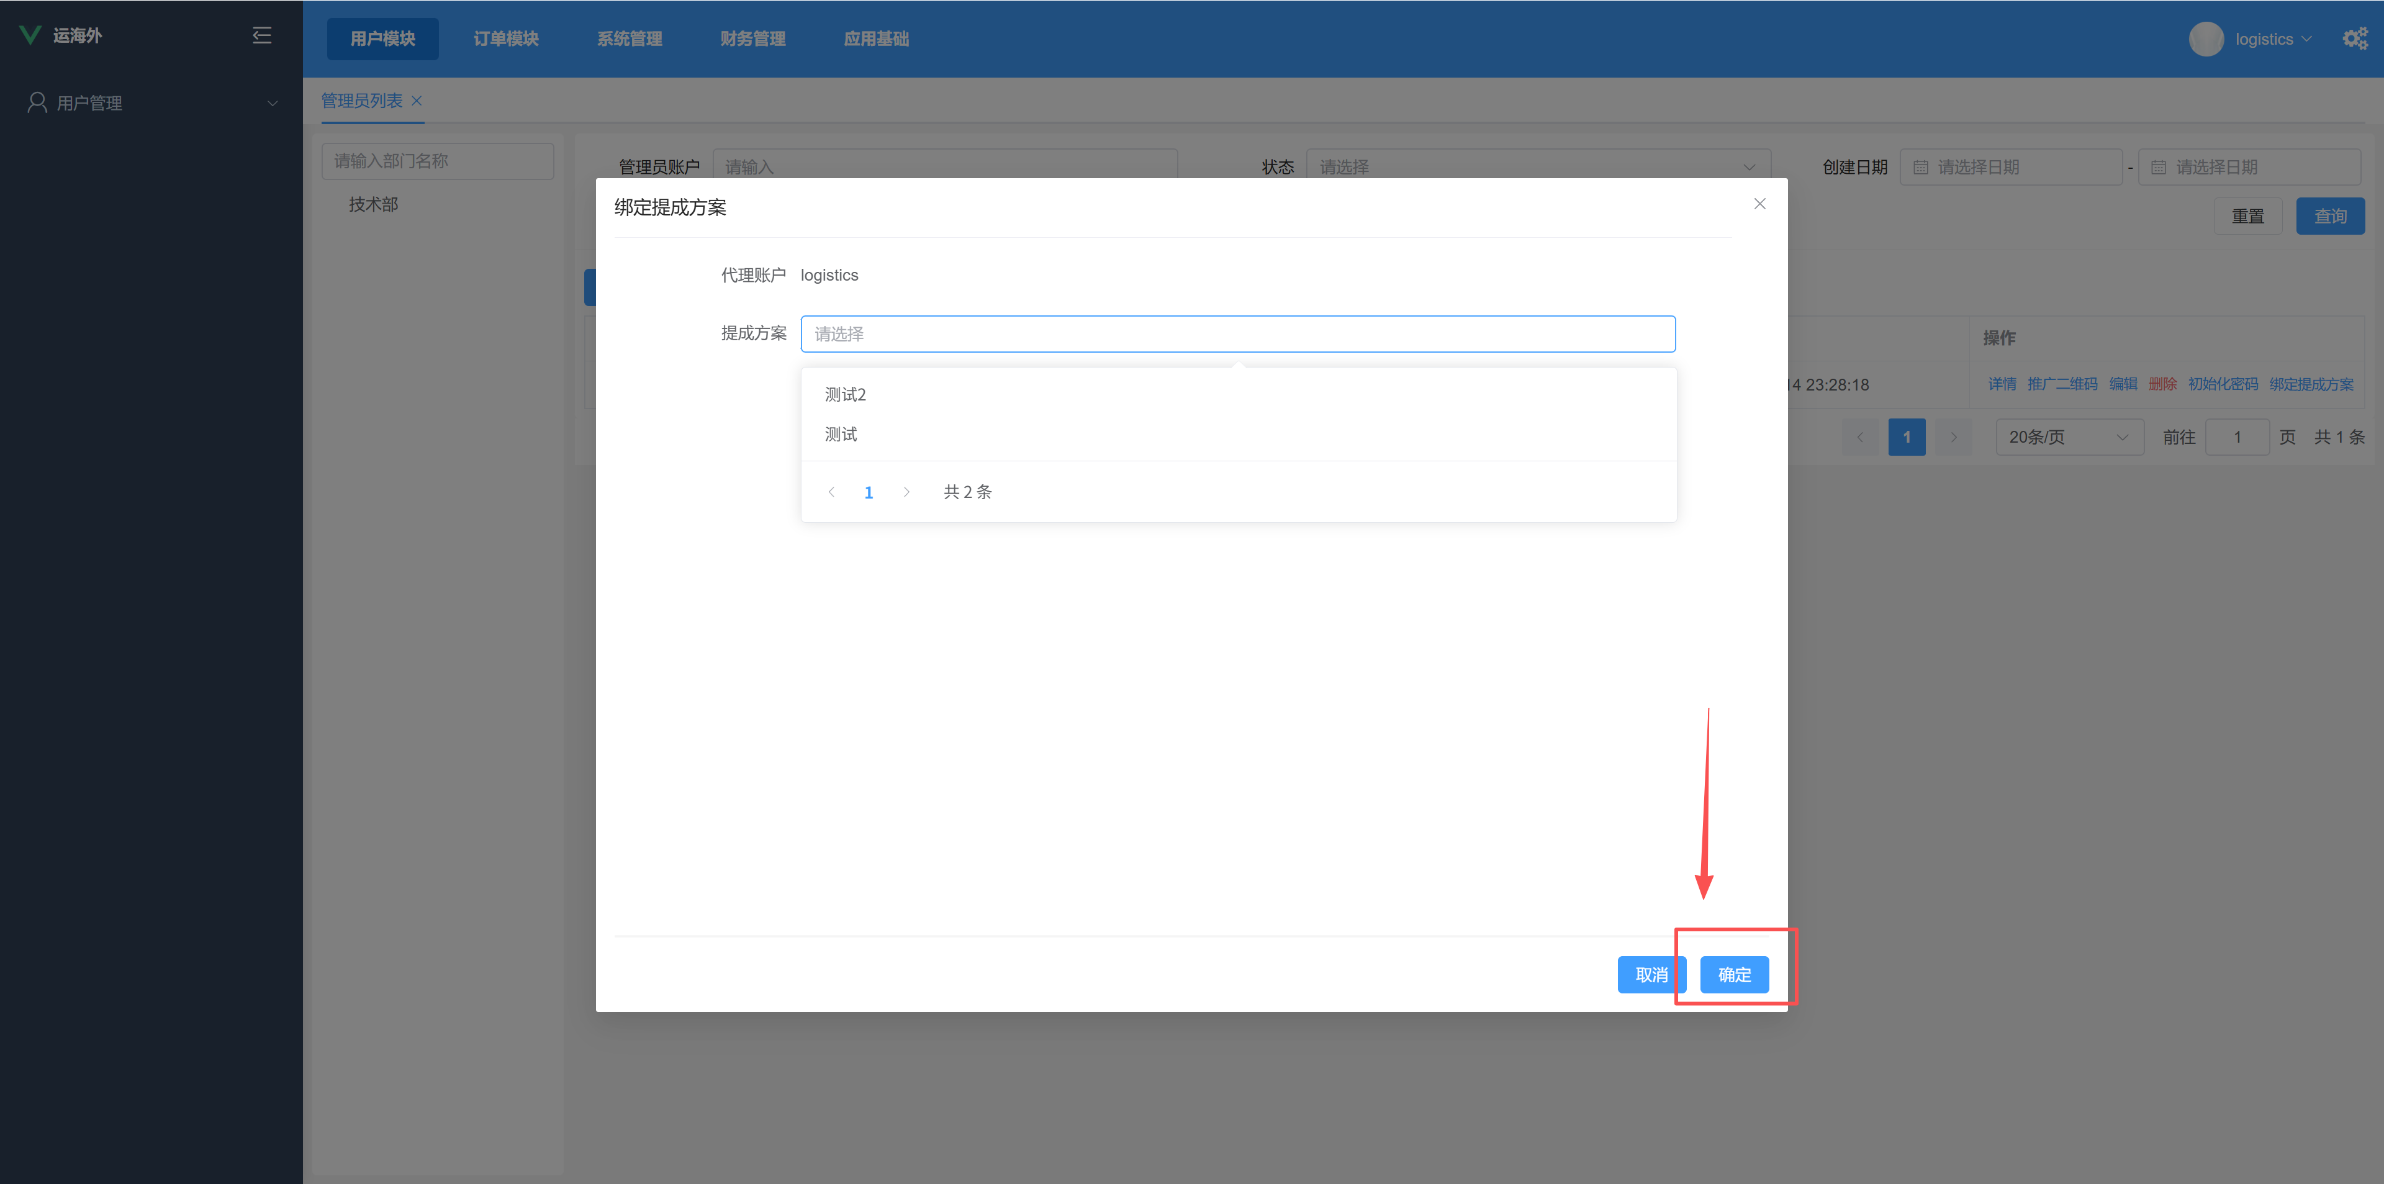Switch to the 订单模块 top menu

[505, 39]
